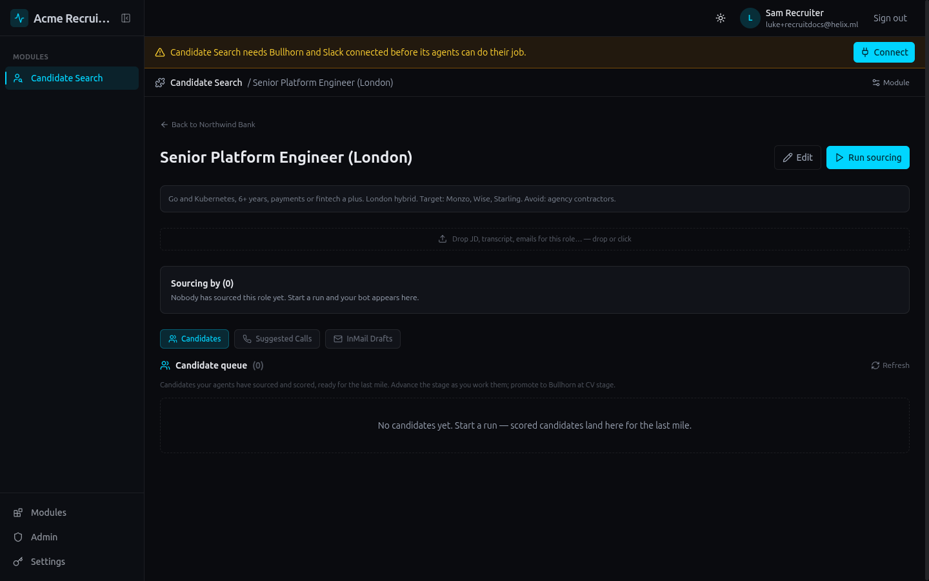Click the 'No candidates yet' message
Viewport: 929px width, 581px height.
pyautogui.click(x=535, y=425)
